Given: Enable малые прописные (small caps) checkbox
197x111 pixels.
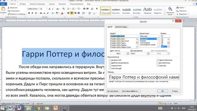Looking at the screenshot, I should (158, 60).
